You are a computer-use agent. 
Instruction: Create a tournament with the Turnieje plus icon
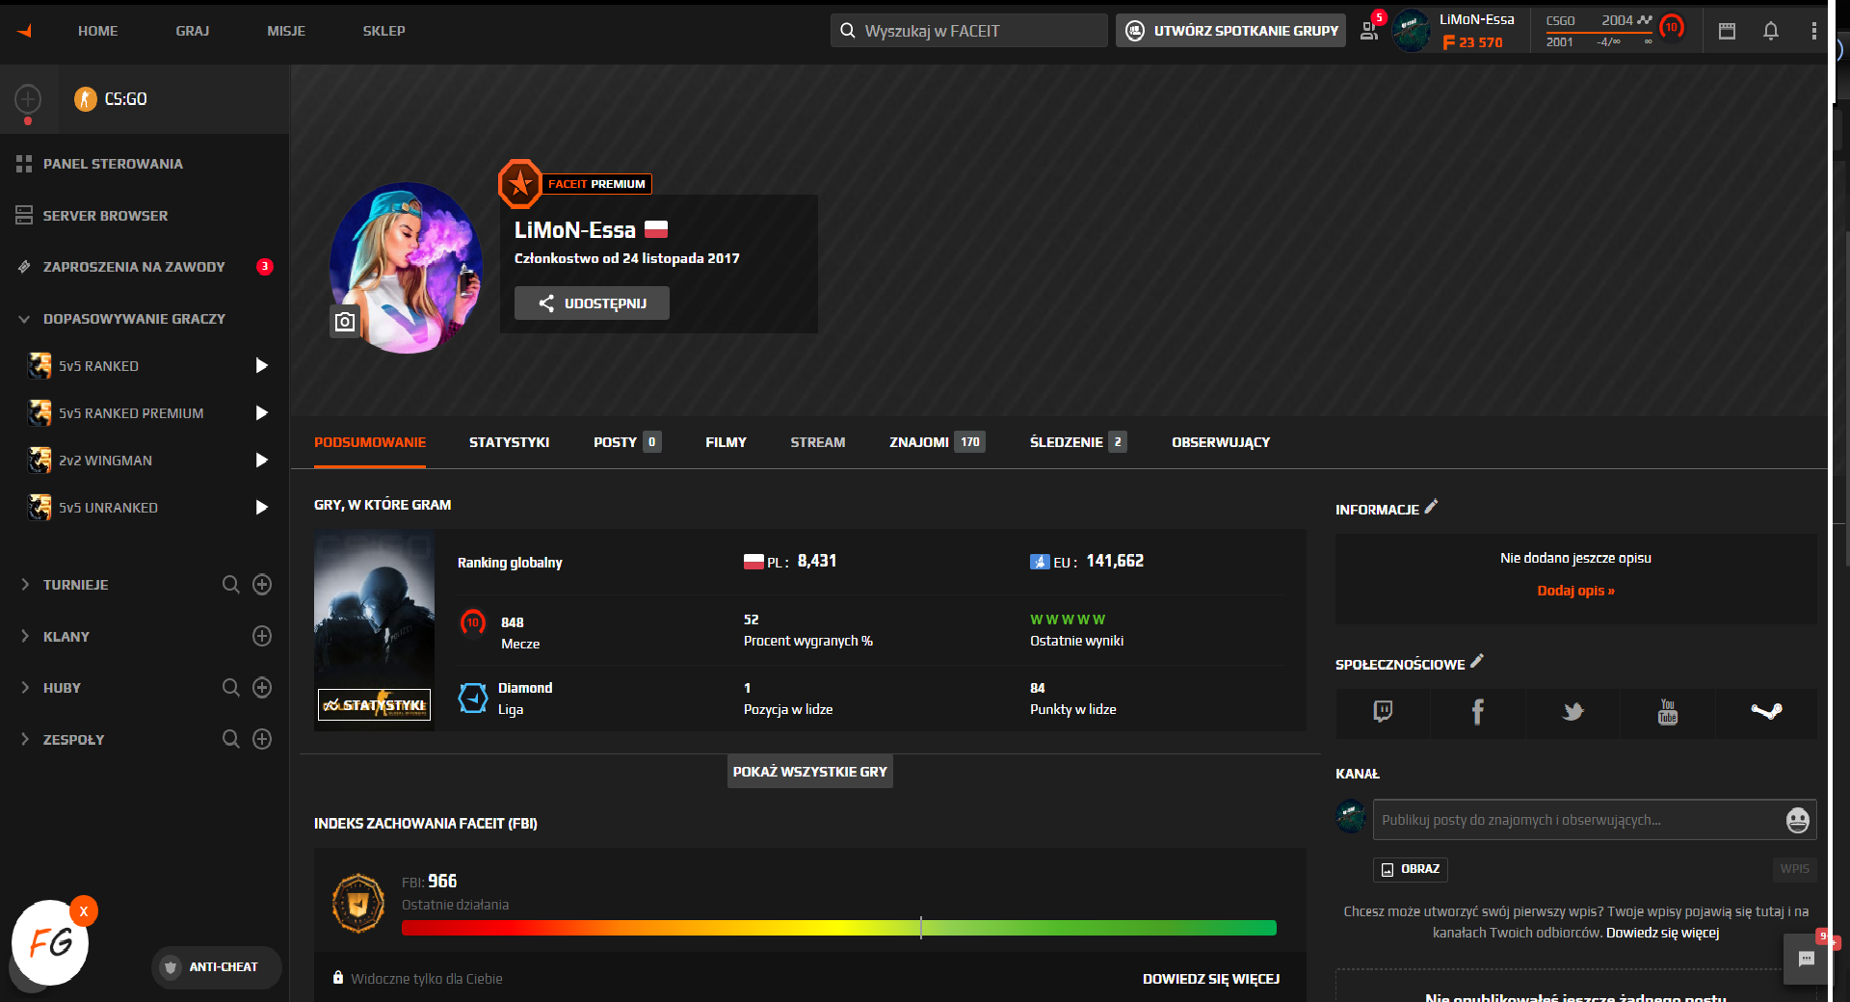coord(262,585)
